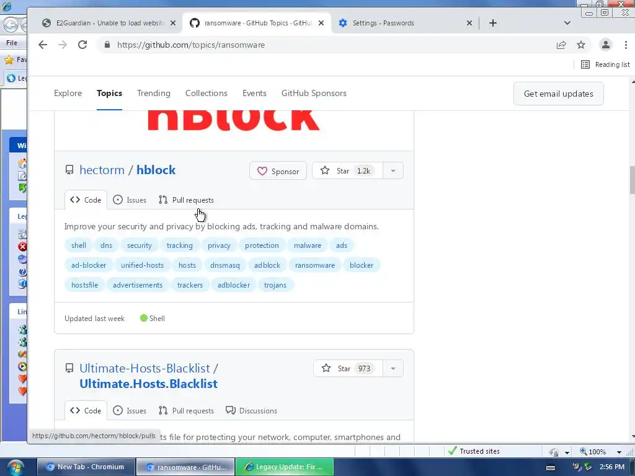The image size is (635, 476).
Task: Open the Explore navigation link
Action: (68, 93)
